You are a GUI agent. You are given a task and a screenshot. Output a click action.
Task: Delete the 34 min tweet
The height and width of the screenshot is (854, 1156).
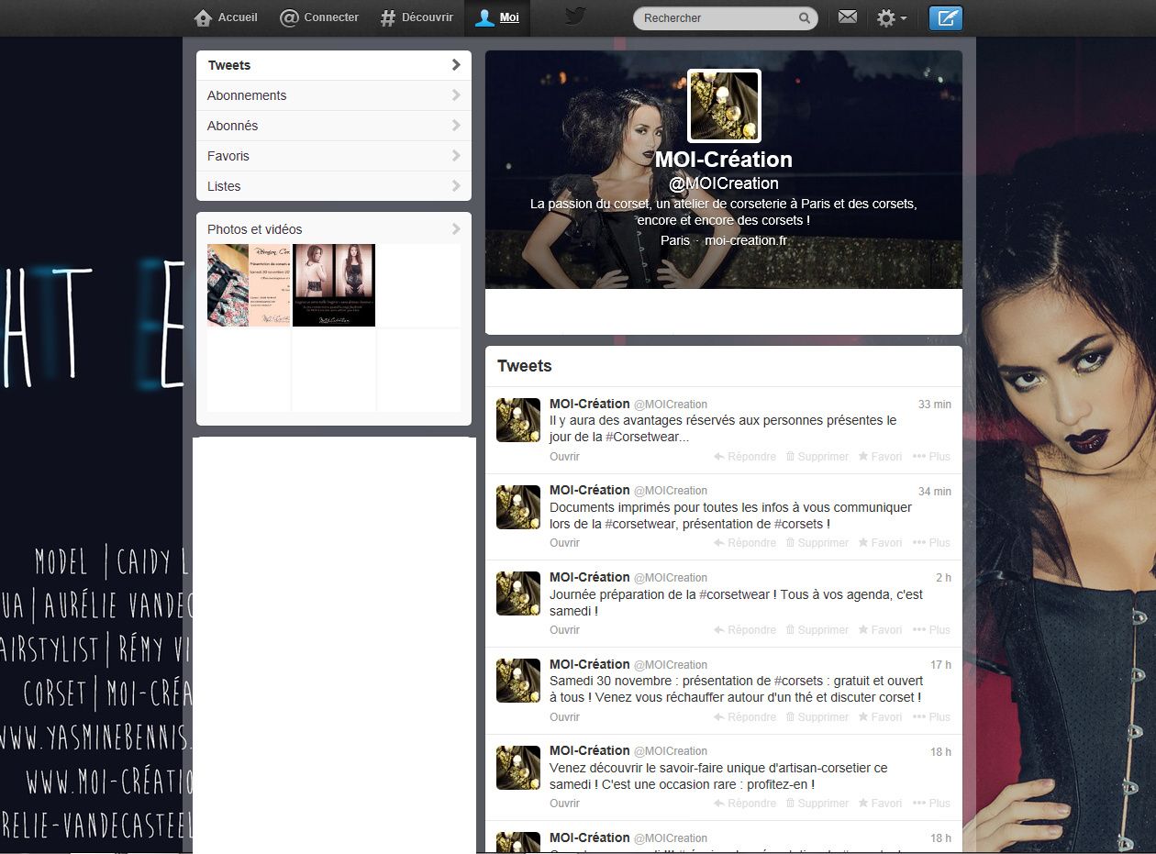pos(817,543)
